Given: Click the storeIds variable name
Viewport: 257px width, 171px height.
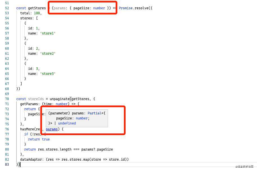Looking at the screenshot, I should tap(36, 99).
